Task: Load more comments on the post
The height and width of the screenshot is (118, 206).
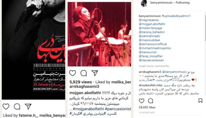Action: pos(154,66)
